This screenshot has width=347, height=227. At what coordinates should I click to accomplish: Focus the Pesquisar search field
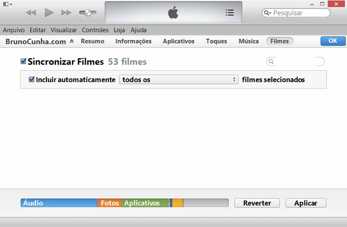click(x=296, y=13)
